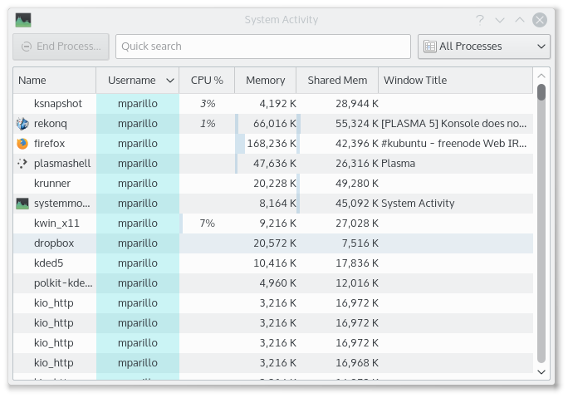This screenshot has height=398, width=568.
Task: Click the rekonq browser icon in process list
Action: pos(22,124)
